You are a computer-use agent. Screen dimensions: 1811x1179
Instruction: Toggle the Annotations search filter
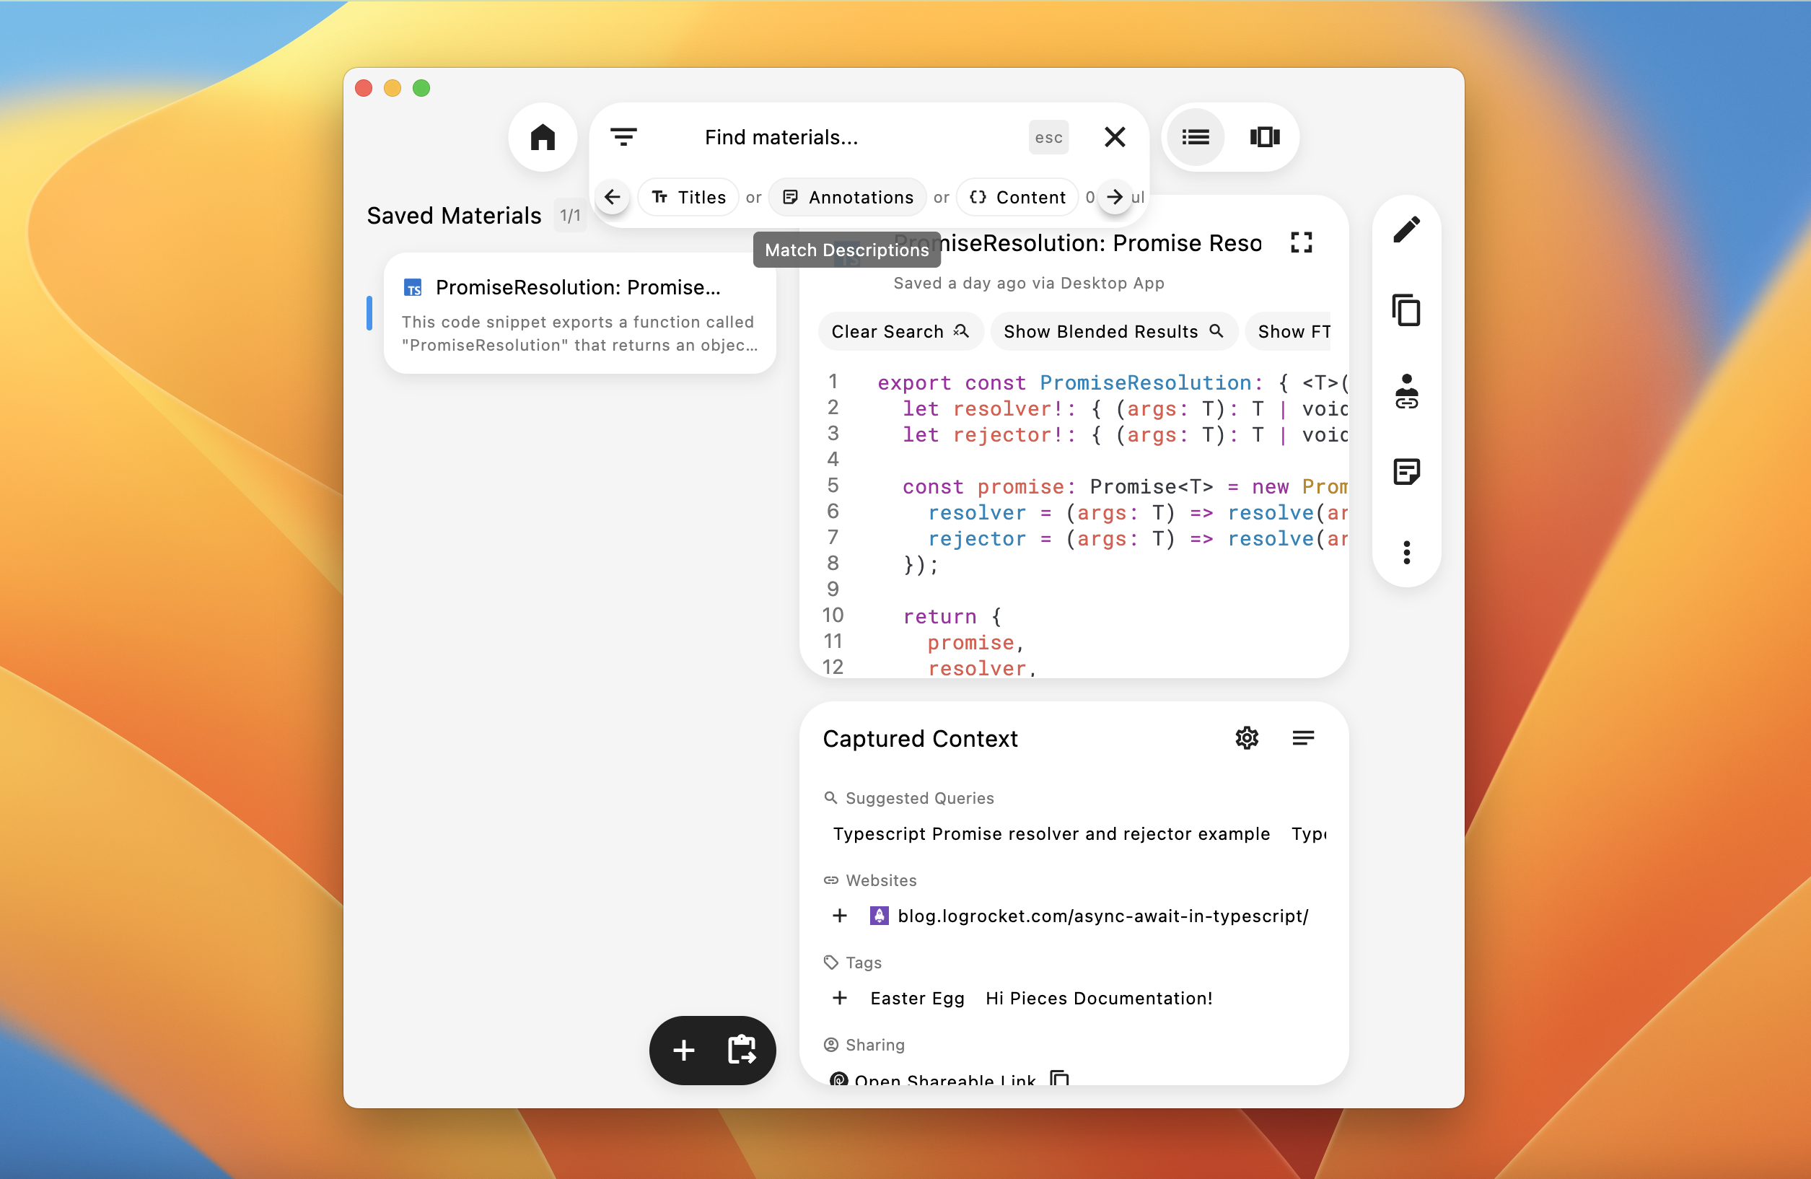[848, 197]
